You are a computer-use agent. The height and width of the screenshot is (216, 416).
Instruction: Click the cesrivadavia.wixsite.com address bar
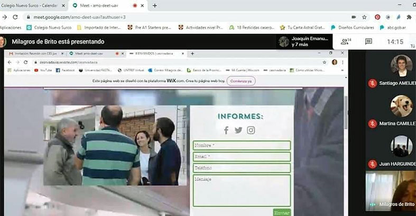click(68, 62)
